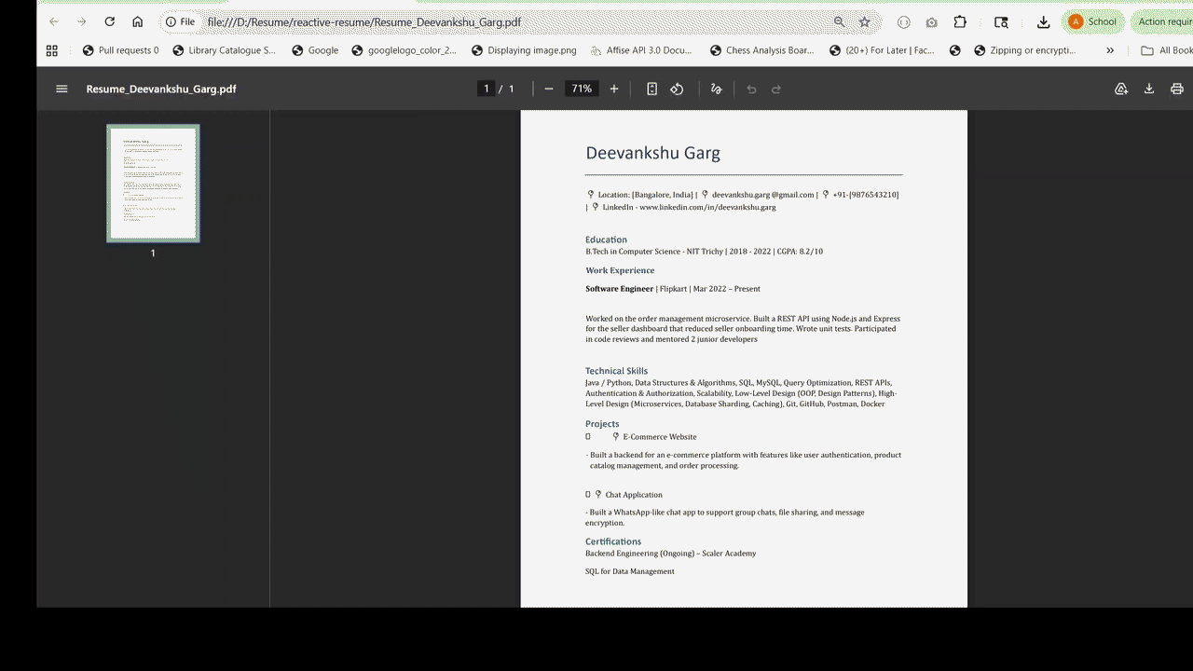Expand hidden bookmarks chevron

1110,50
